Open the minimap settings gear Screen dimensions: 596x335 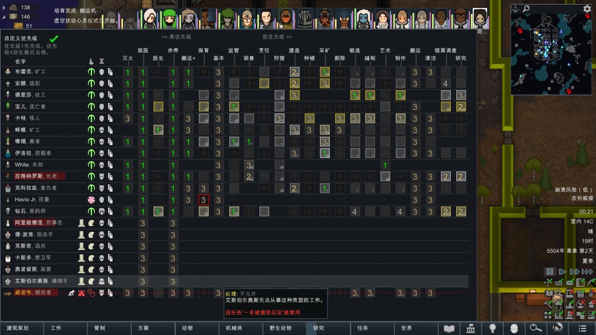click(x=587, y=8)
